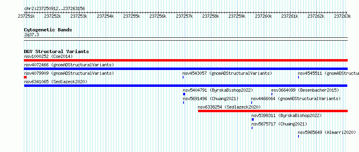Click ruler position 237251k
The image size is (359, 152).
coord(26,16)
